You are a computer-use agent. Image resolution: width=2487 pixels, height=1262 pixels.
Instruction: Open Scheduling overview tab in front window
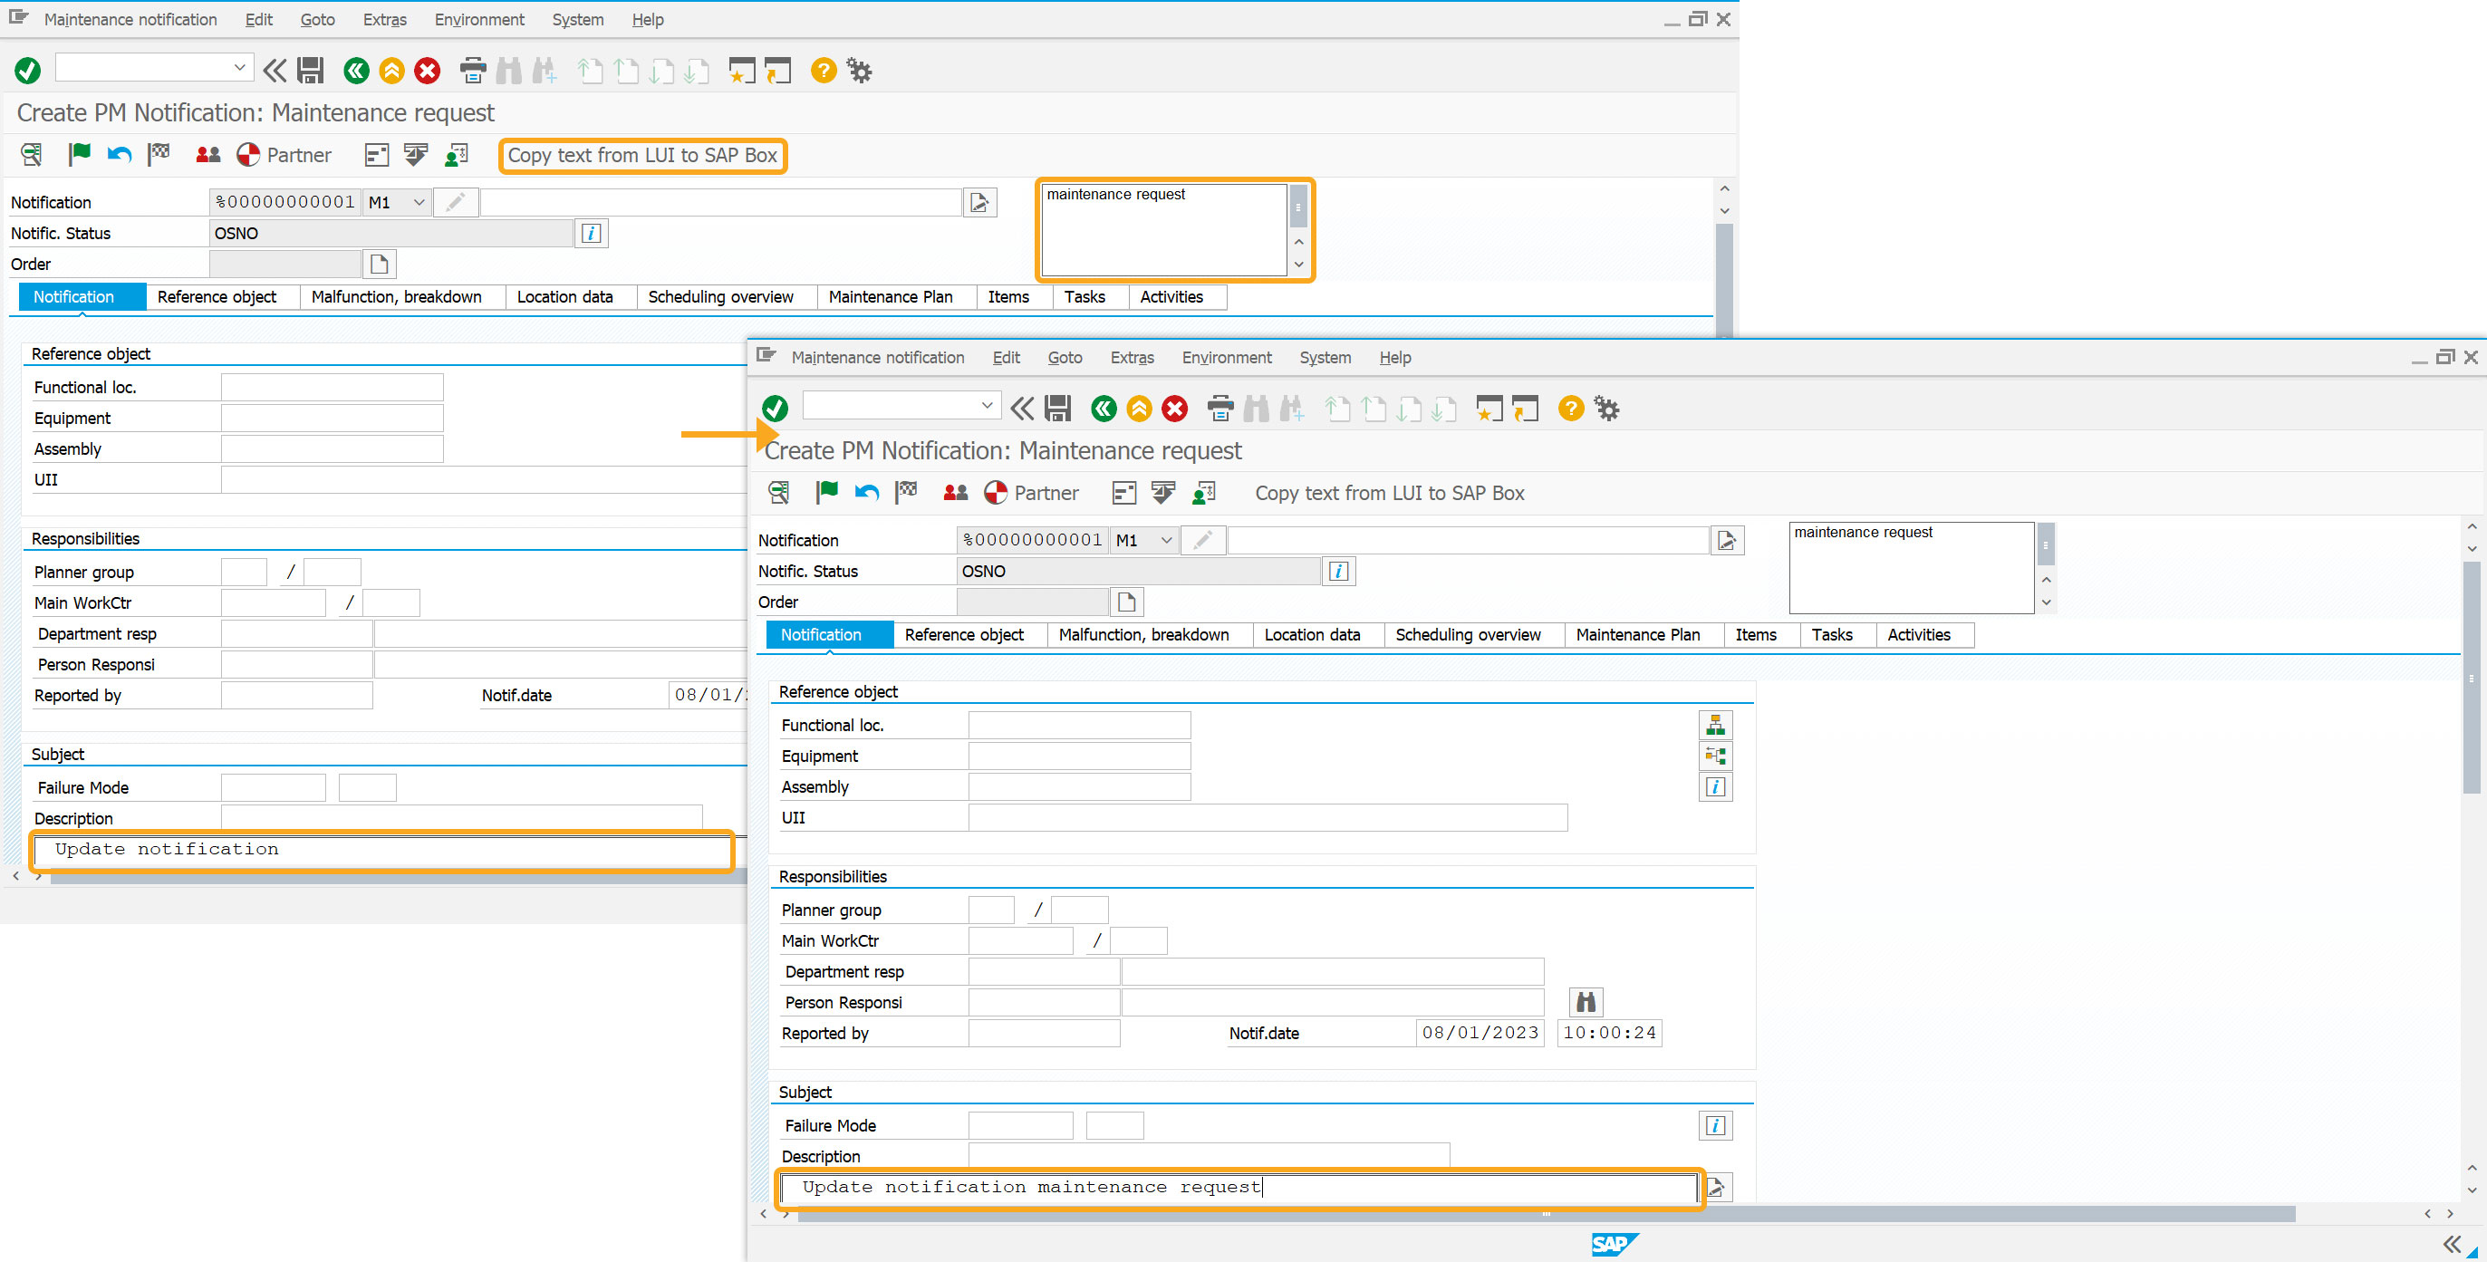tap(1468, 634)
